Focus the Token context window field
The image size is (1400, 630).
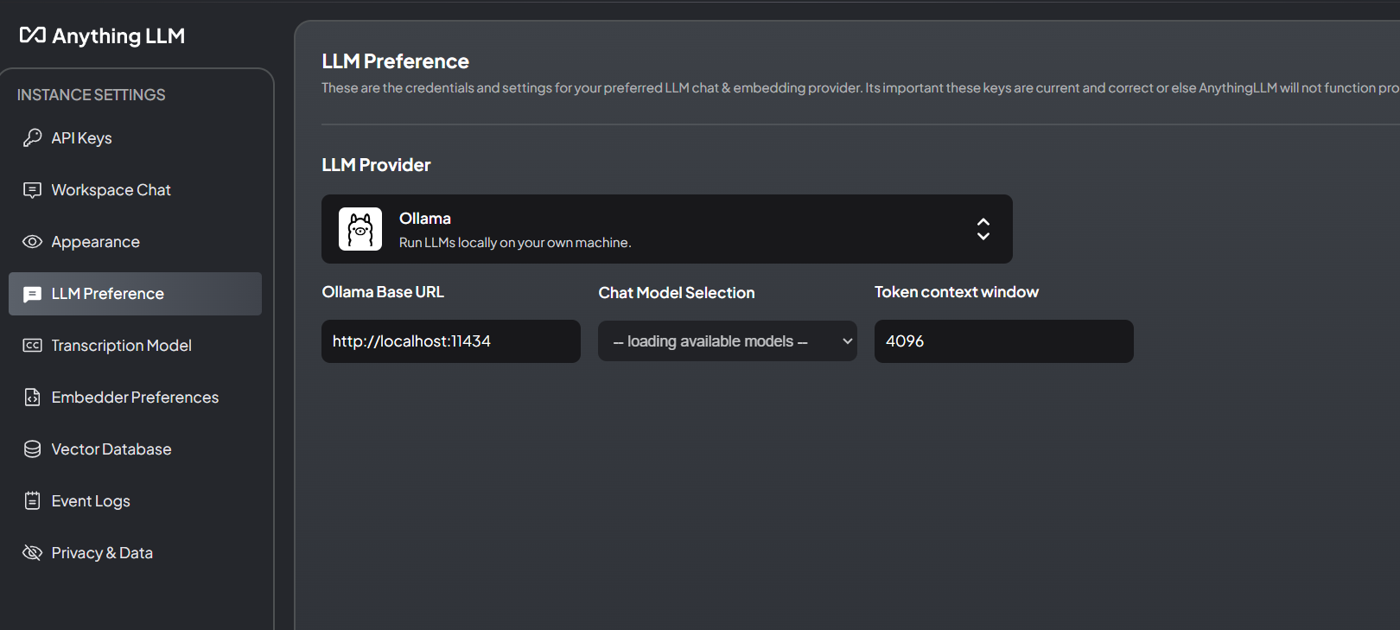point(1003,341)
